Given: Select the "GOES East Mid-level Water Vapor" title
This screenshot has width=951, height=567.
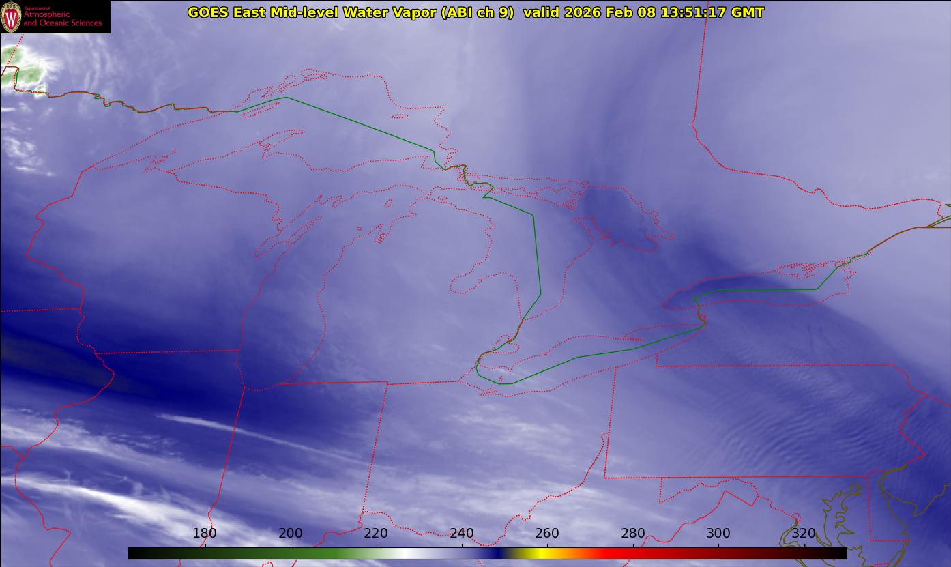Looking at the screenshot, I should (x=312, y=12).
